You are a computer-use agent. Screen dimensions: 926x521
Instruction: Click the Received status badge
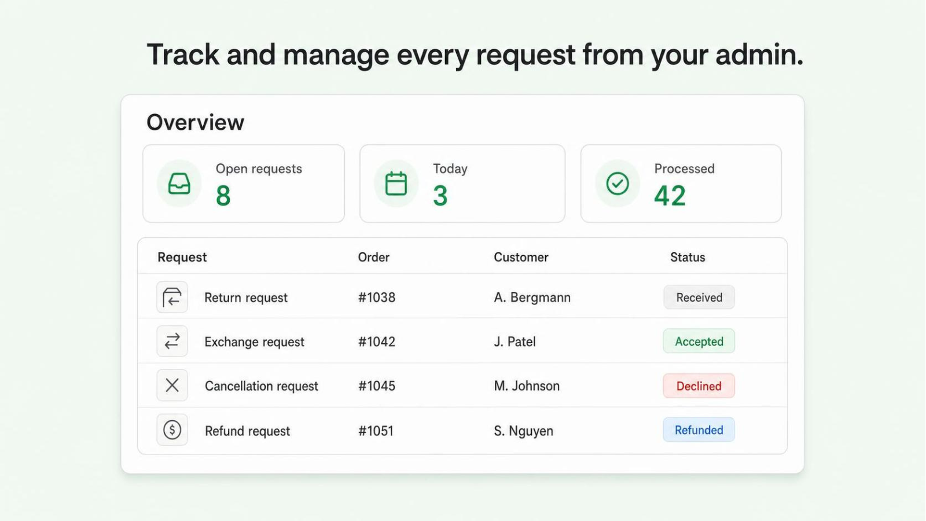tap(699, 297)
